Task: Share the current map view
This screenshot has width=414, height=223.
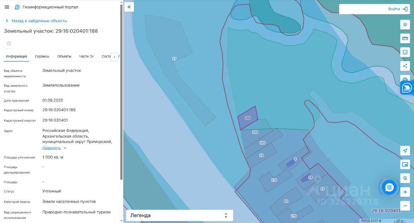Action: pyautogui.click(x=405, y=66)
